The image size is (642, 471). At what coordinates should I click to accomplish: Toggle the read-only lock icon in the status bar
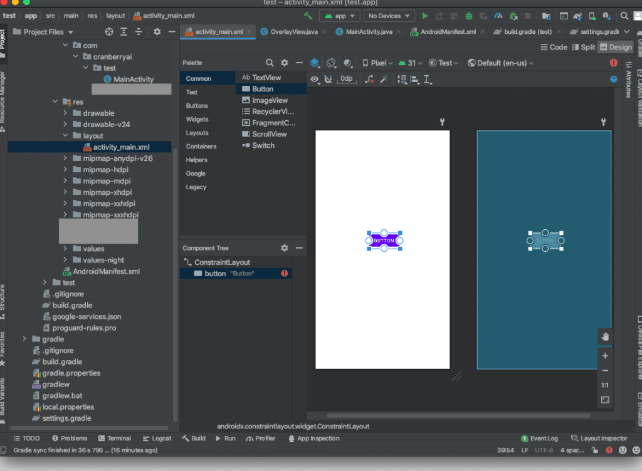[x=595, y=450]
